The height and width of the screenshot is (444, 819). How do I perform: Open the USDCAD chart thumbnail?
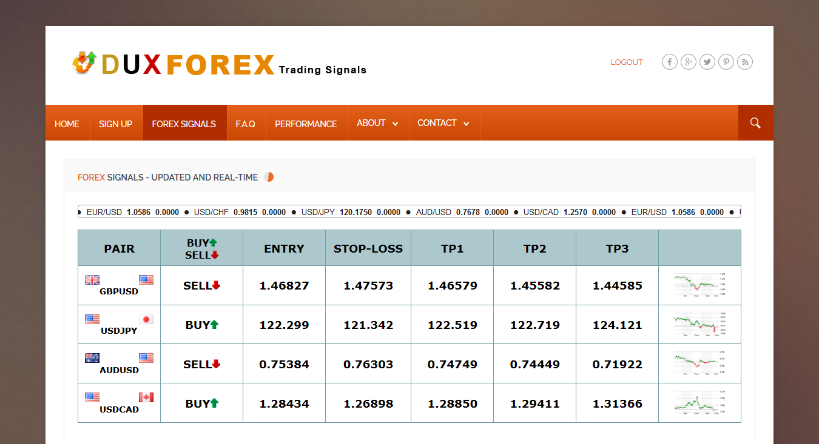tap(699, 403)
